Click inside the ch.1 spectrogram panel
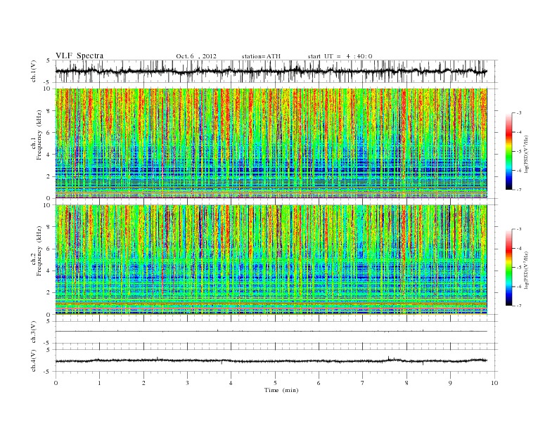The height and width of the screenshot is (430, 557). [271, 143]
